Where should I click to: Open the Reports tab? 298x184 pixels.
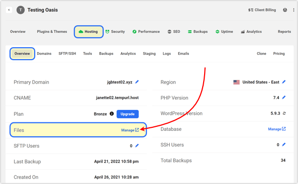pyautogui.click(x=284, y=32)
